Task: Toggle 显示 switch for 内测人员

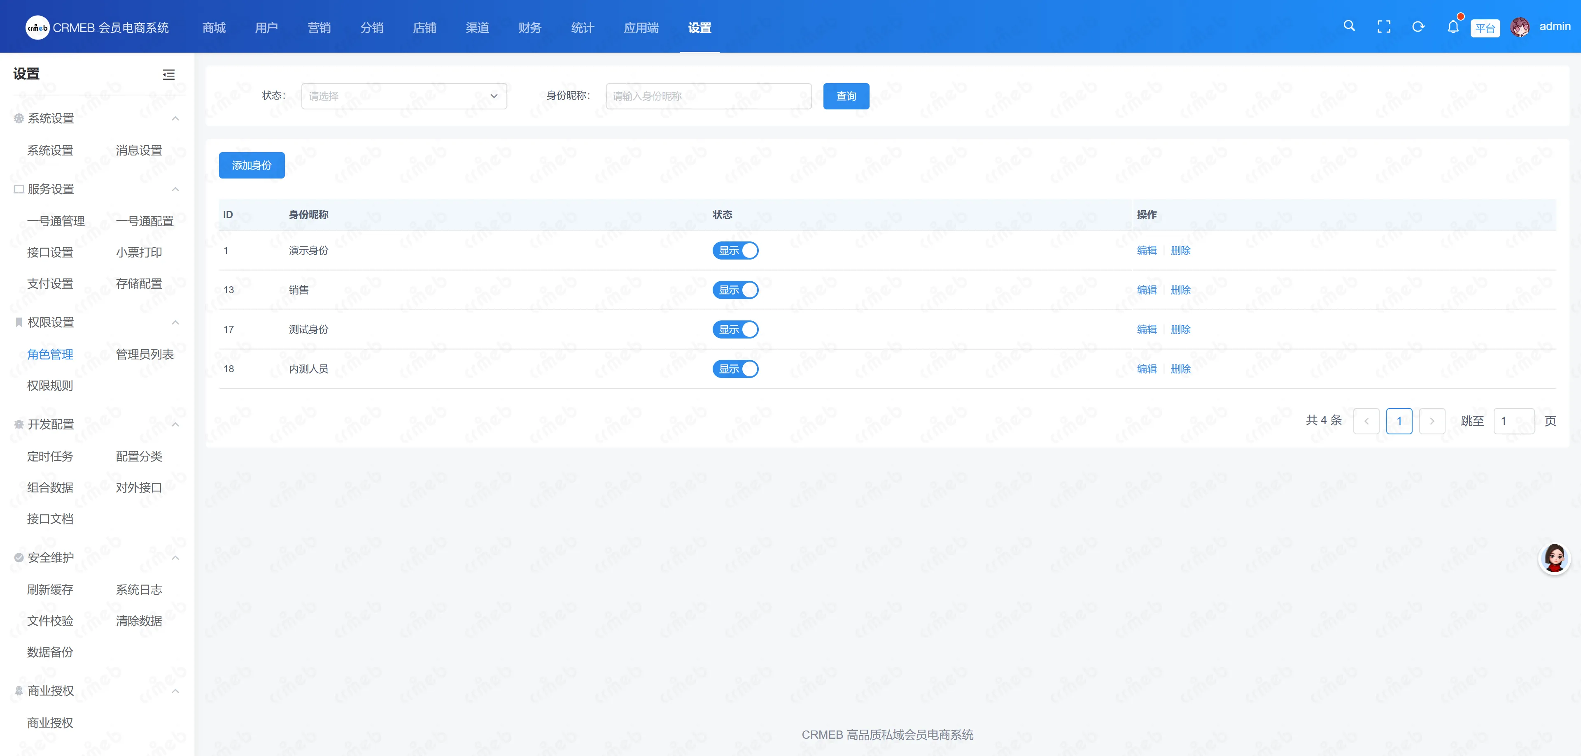Action: click(x=735, y=369)
